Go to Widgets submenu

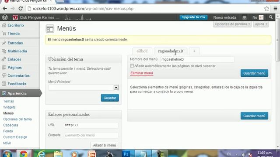pyautogui.click(x=9, y=107)
